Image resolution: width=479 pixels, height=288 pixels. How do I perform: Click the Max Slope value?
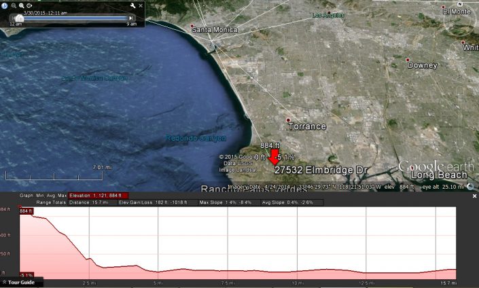point(226,202)
